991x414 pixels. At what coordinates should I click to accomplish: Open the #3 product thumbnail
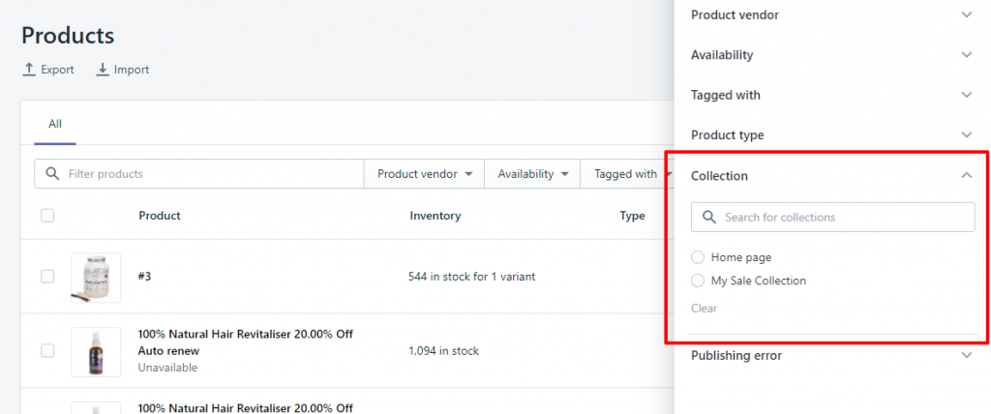(x=96, y=278)
